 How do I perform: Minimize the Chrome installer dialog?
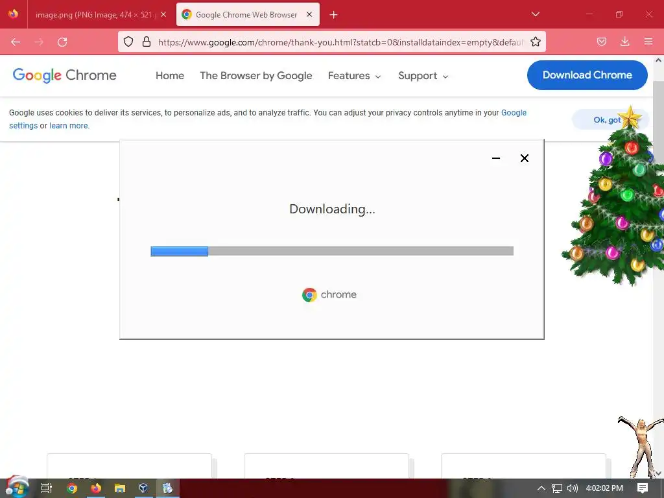pos(496,158)
